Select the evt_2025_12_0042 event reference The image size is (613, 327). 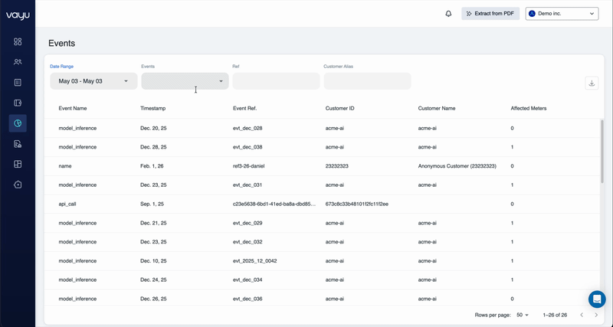255,260
